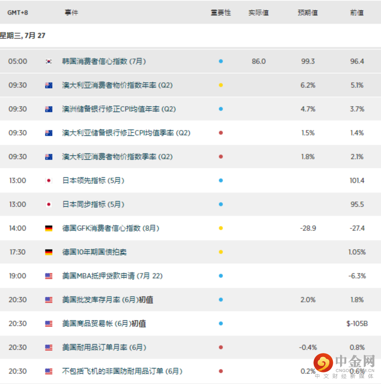Open event 日本领先指标 (5月)
This screenshot has width=381, height=384.
[93, 180]
